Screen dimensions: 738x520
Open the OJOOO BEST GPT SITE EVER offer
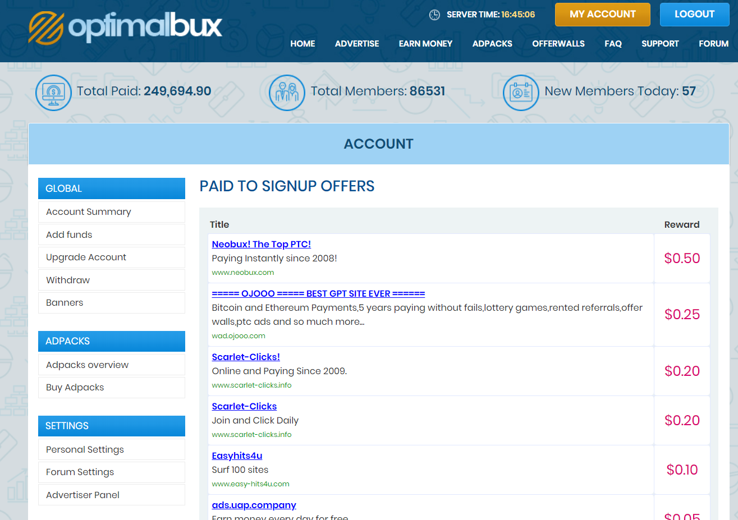pyautogui.click(x=318, y=293)
